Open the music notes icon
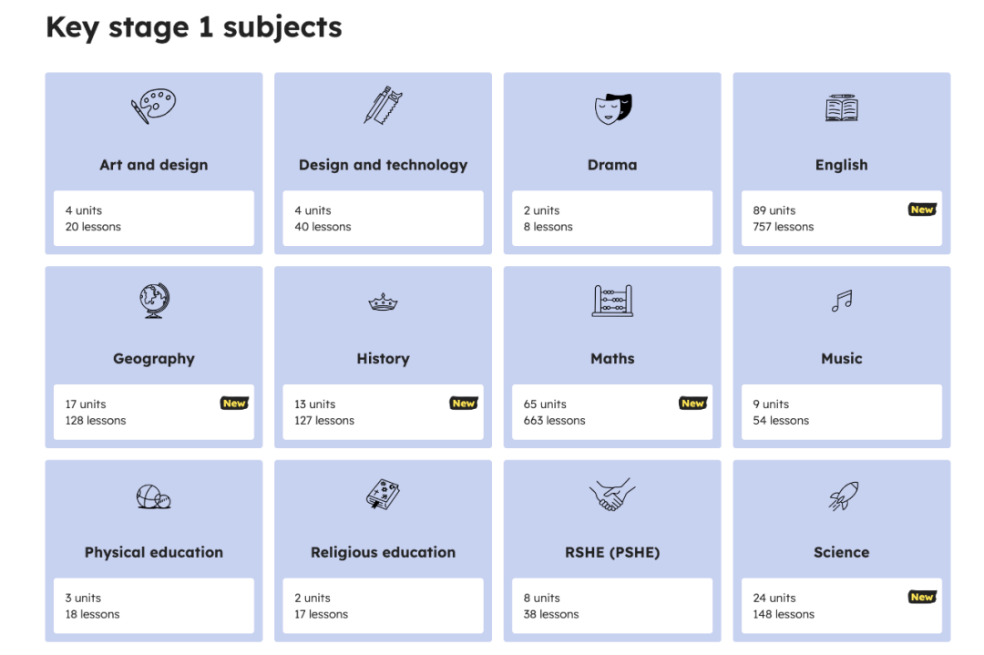984x655 pixels. [842, 302]
